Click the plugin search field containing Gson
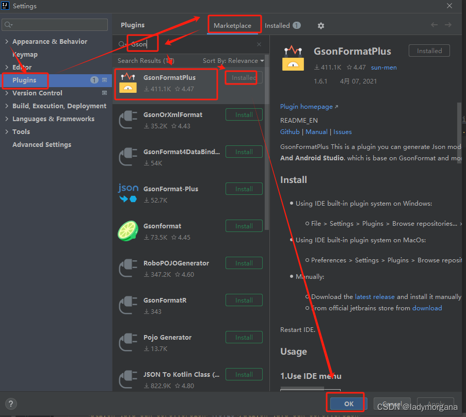This screenshot has width=466, height=417. point(190,44)
